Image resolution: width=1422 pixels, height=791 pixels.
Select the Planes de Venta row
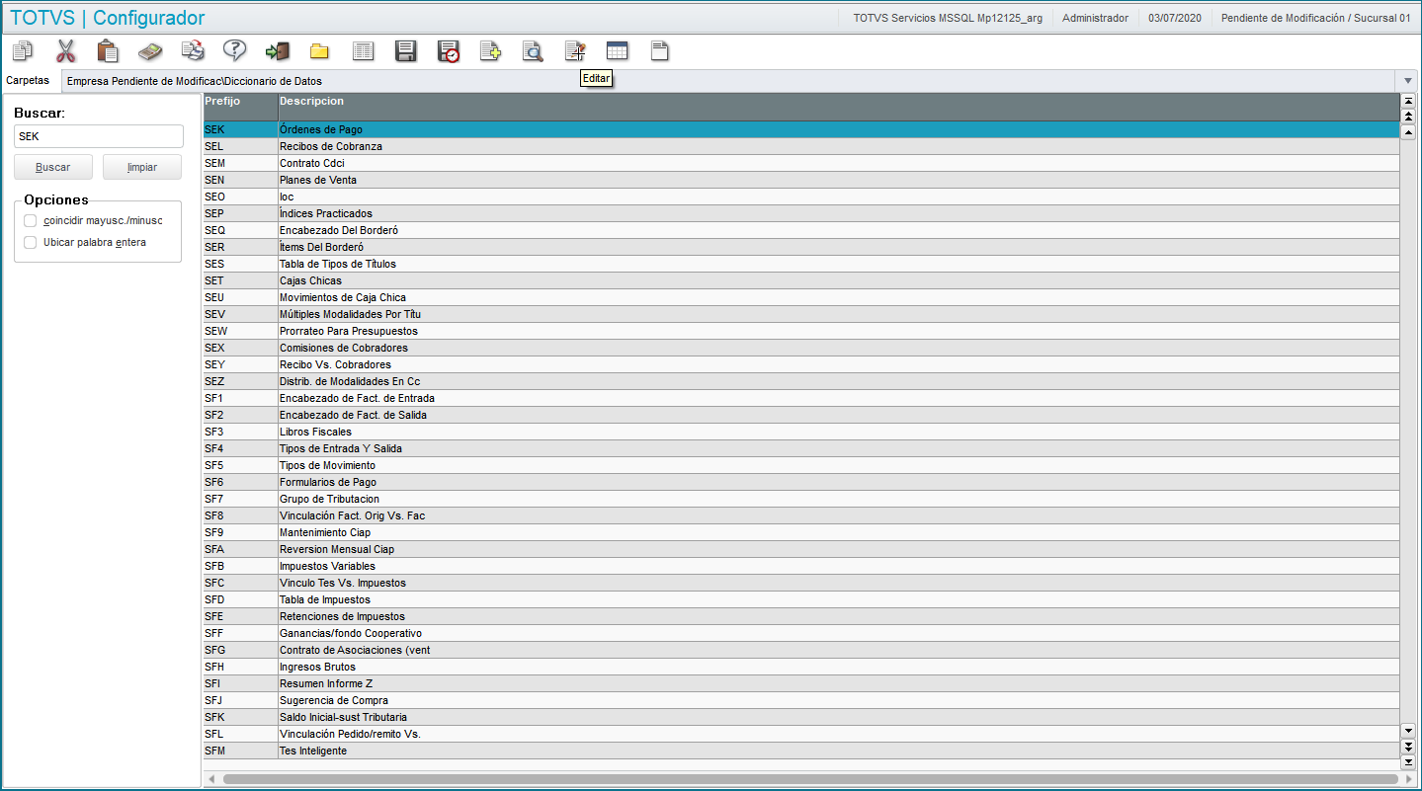801,180
